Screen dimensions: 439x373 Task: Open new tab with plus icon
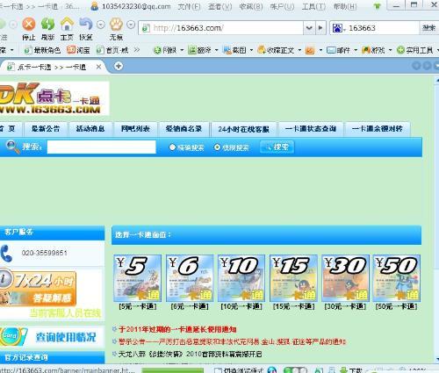[119, 66]
